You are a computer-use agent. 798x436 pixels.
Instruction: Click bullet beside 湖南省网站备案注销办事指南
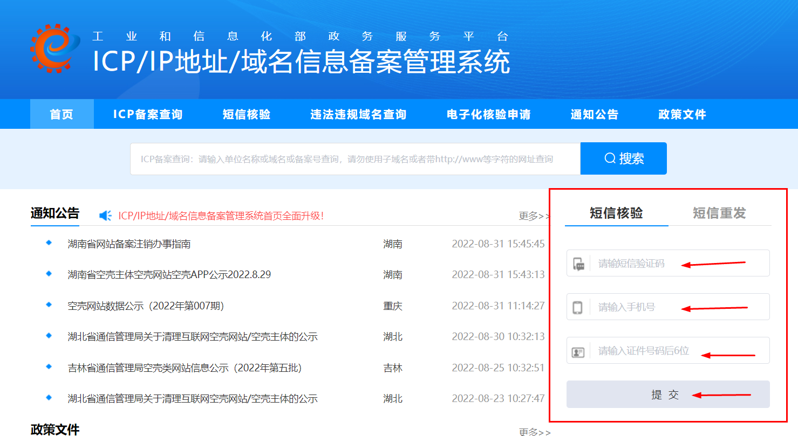point(49,243)
